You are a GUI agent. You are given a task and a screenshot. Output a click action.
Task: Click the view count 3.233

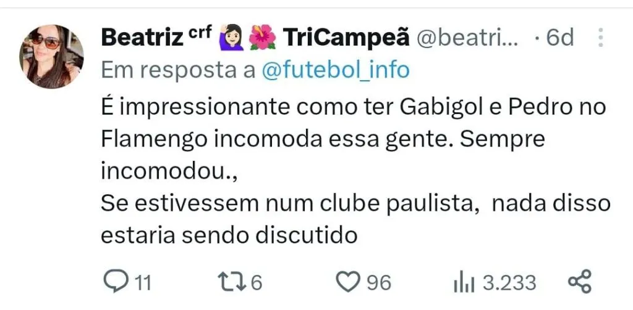[510, 283]
